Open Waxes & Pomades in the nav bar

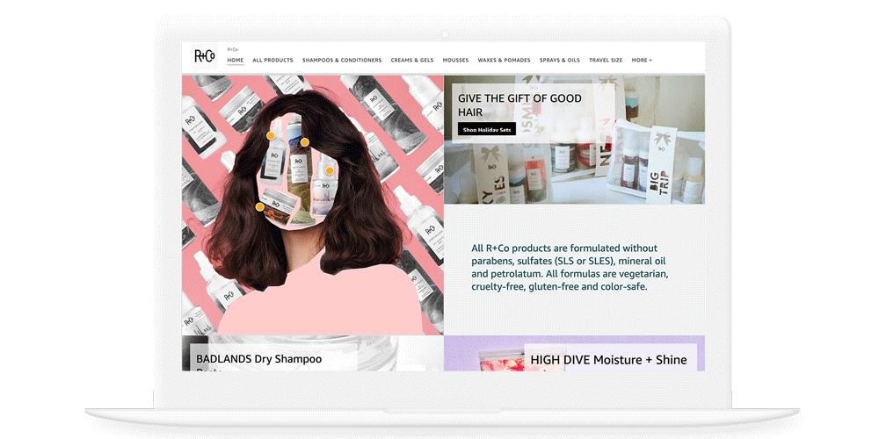pyautogui.click(x=504, y=61)
